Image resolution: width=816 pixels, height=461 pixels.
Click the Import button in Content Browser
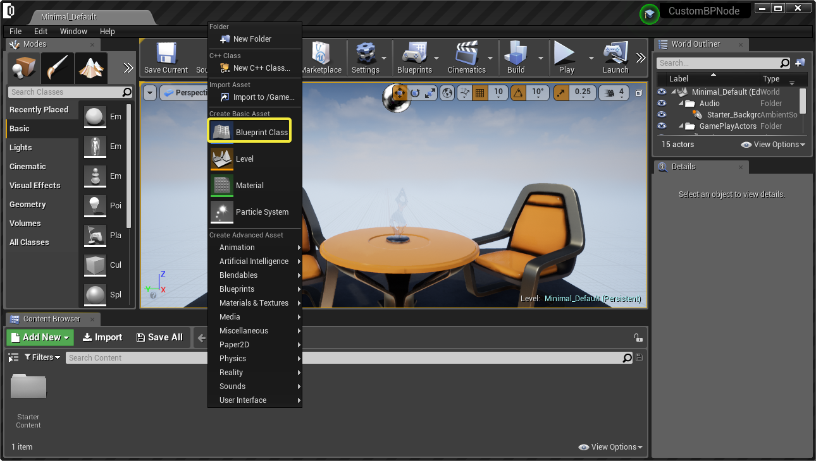(x=102, y=337)
